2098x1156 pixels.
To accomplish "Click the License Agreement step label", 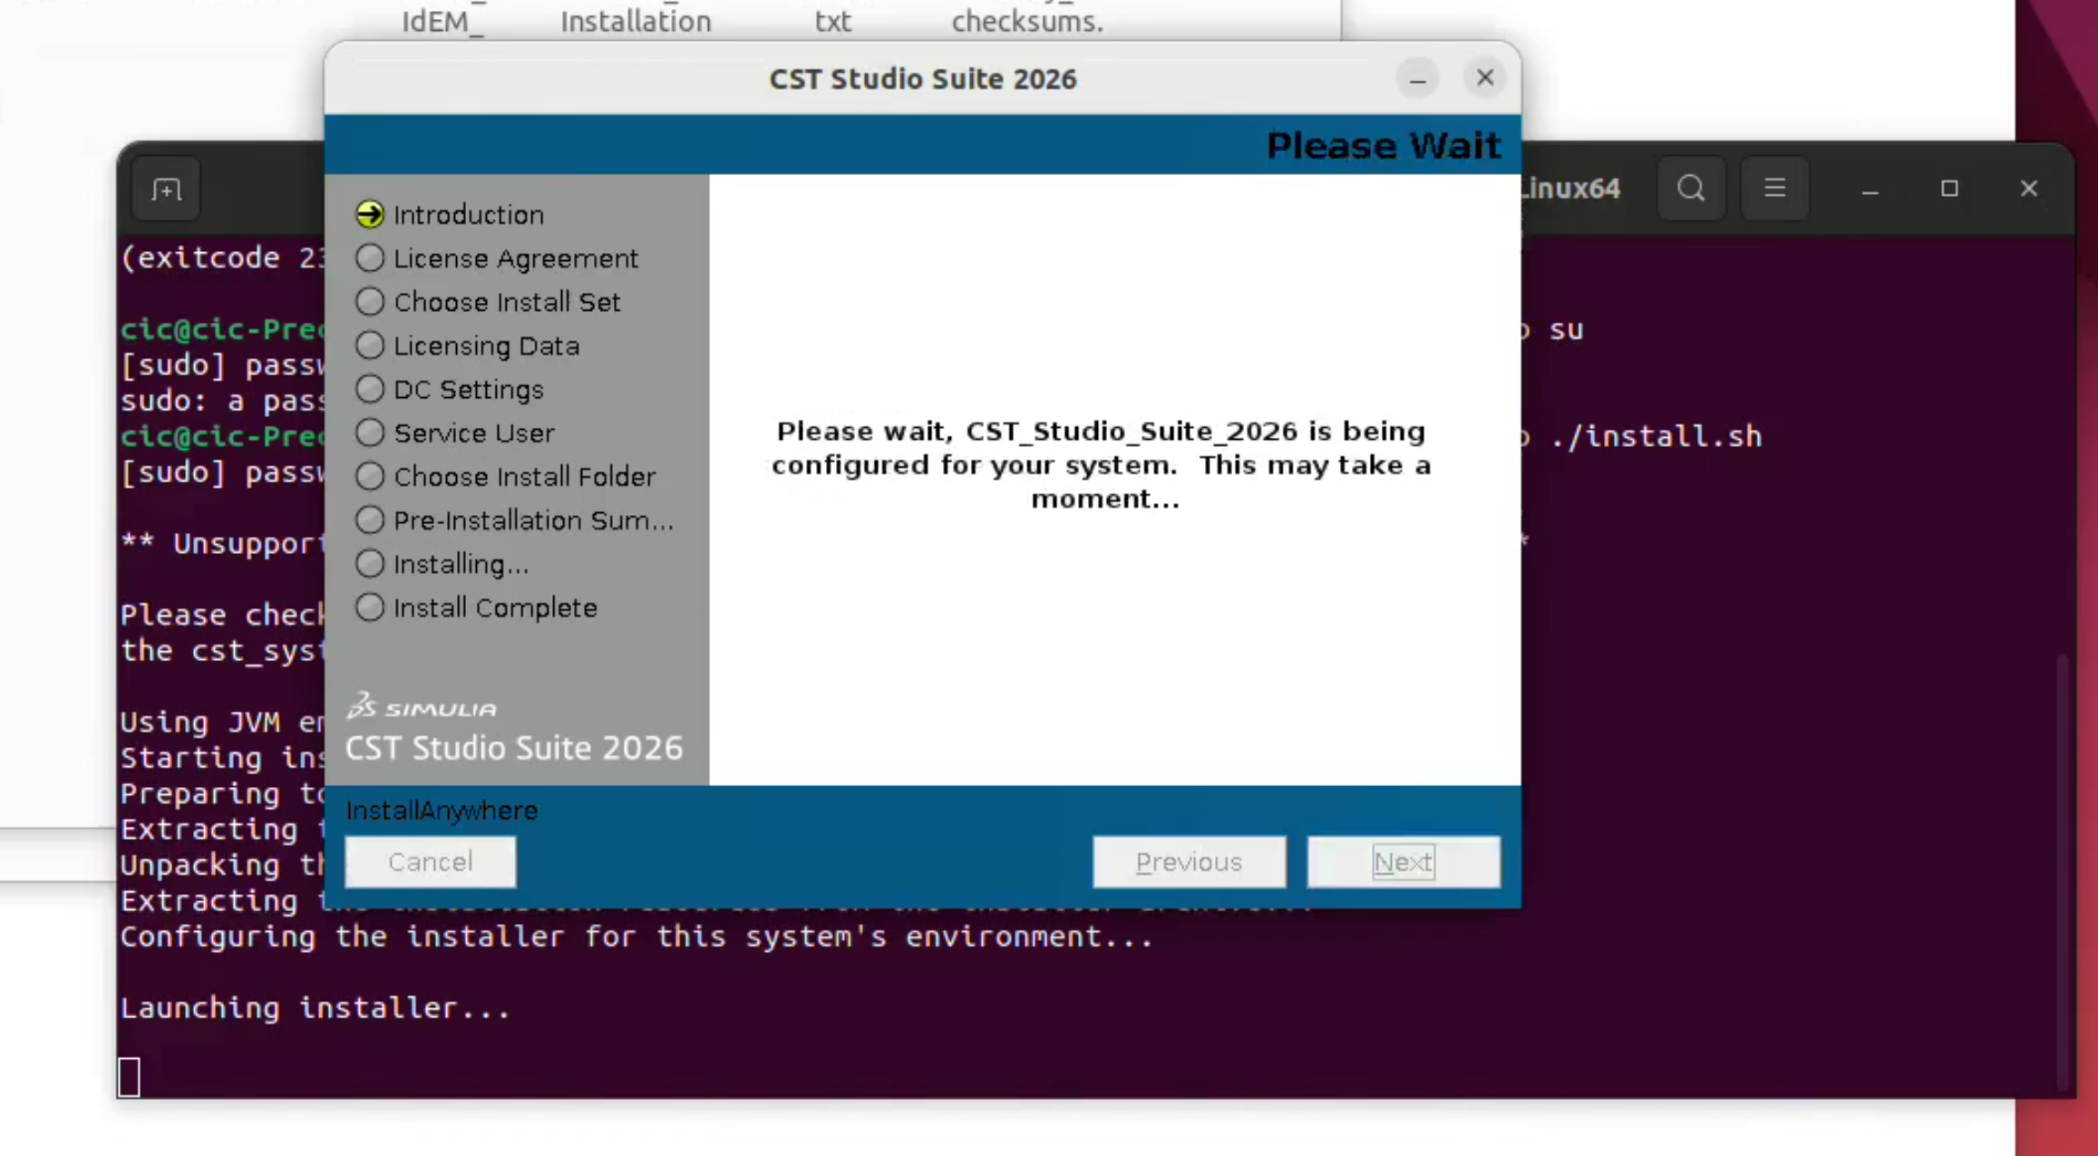I will tap(516, 258).
